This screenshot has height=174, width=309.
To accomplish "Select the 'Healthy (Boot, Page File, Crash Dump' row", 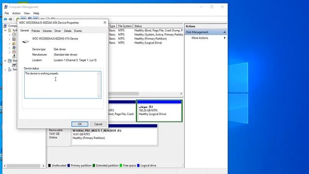I will click(146, 30).
